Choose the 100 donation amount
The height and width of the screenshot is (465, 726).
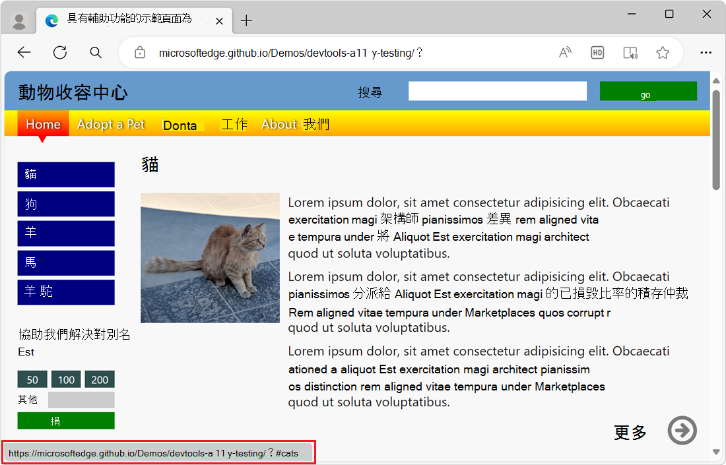[66, 379]
